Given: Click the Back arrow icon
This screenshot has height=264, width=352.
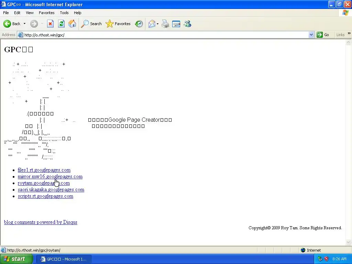Looking at the screenshot, I should (7, 24).
